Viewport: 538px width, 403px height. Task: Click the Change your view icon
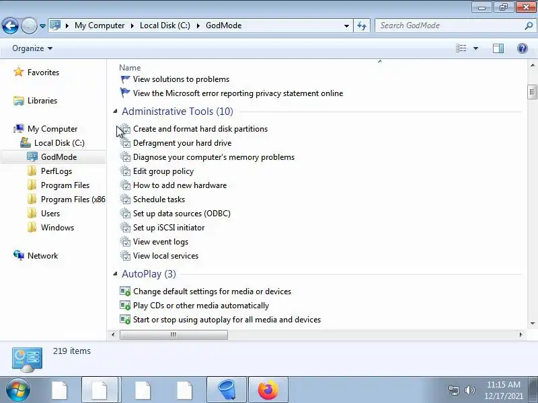(x=461, y=48)
